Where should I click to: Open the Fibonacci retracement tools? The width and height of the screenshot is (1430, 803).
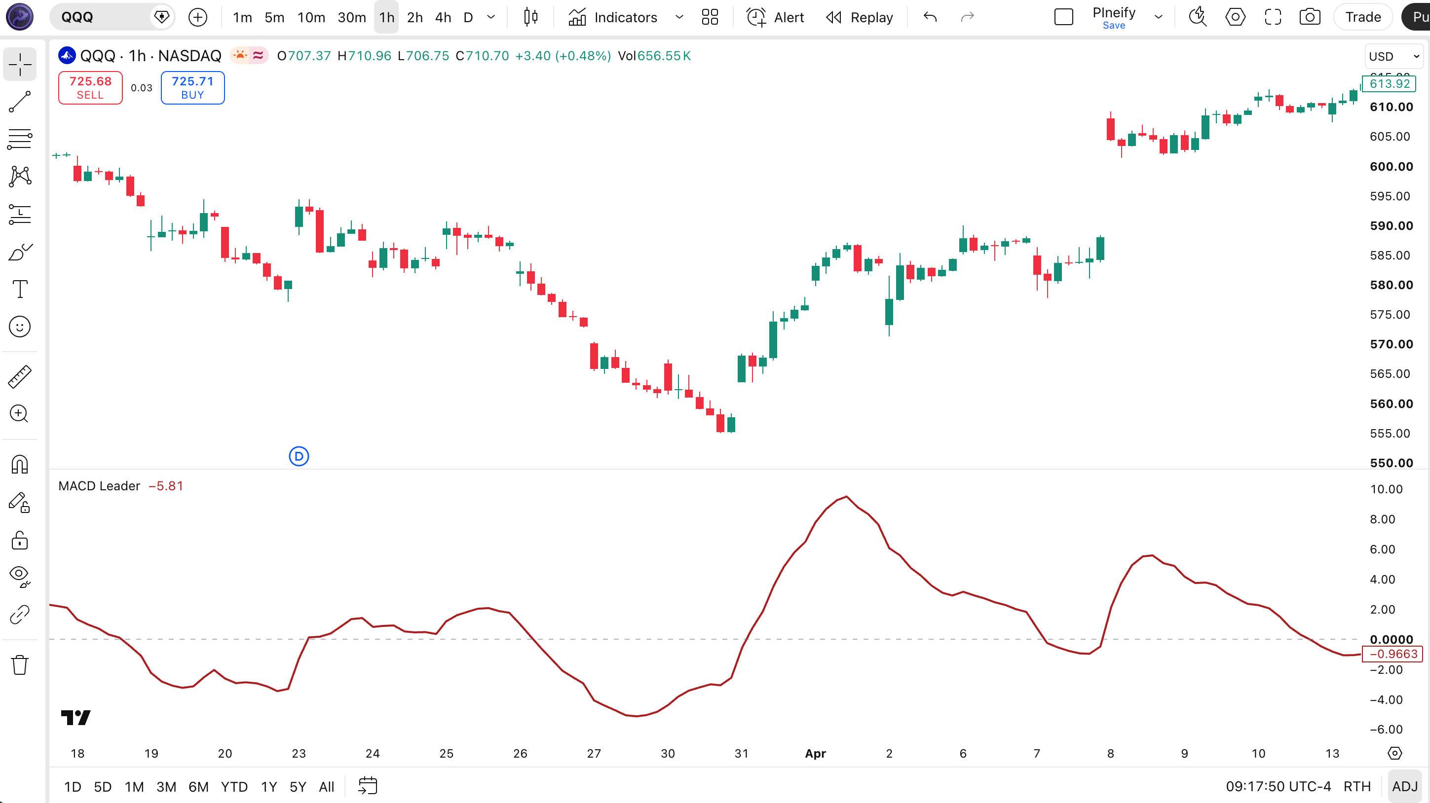20,139
